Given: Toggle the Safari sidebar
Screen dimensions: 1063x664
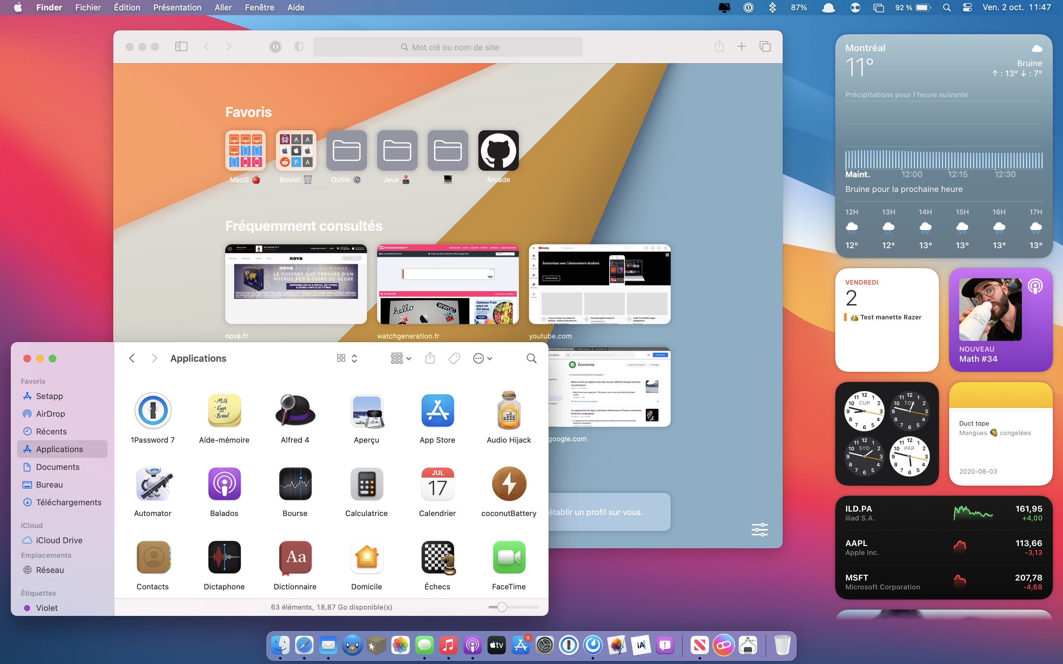Looking at the screenshot, I should [x=181, y=46].
